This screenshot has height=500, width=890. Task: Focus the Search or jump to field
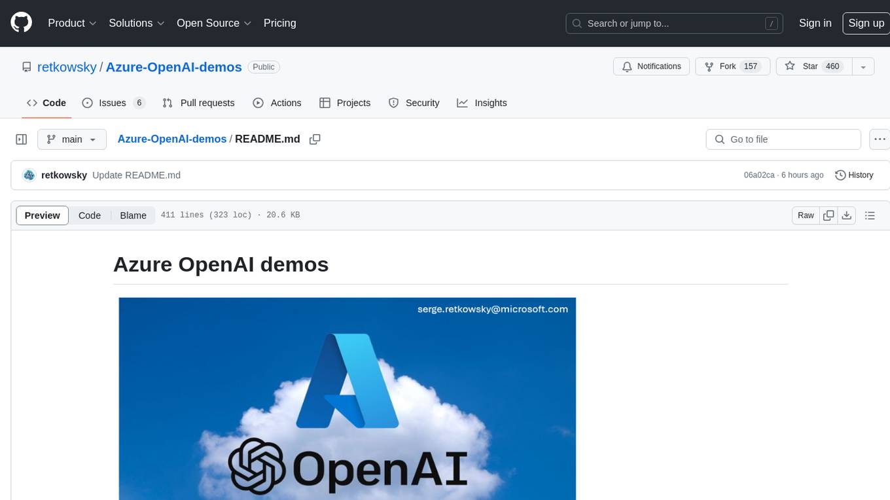tap(675, 24)
